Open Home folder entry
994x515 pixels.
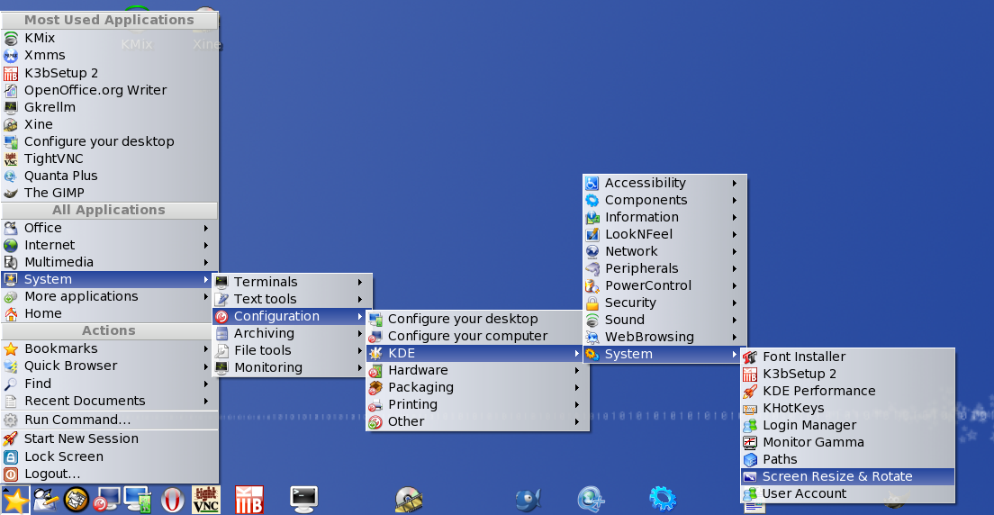[110, 313]
